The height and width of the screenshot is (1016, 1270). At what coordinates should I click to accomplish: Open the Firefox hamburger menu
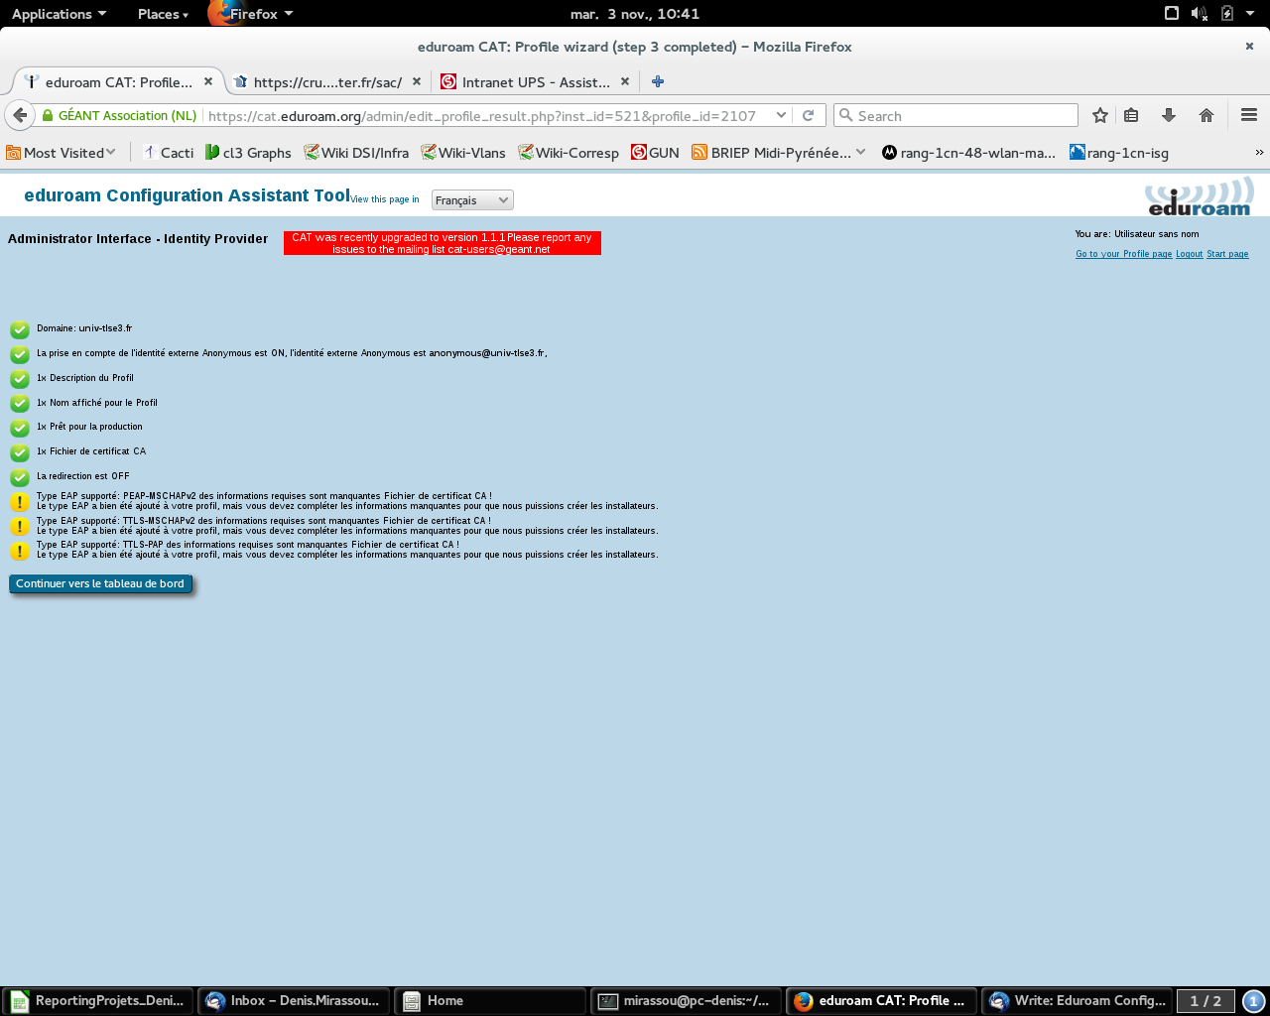tap(1249, 115)
